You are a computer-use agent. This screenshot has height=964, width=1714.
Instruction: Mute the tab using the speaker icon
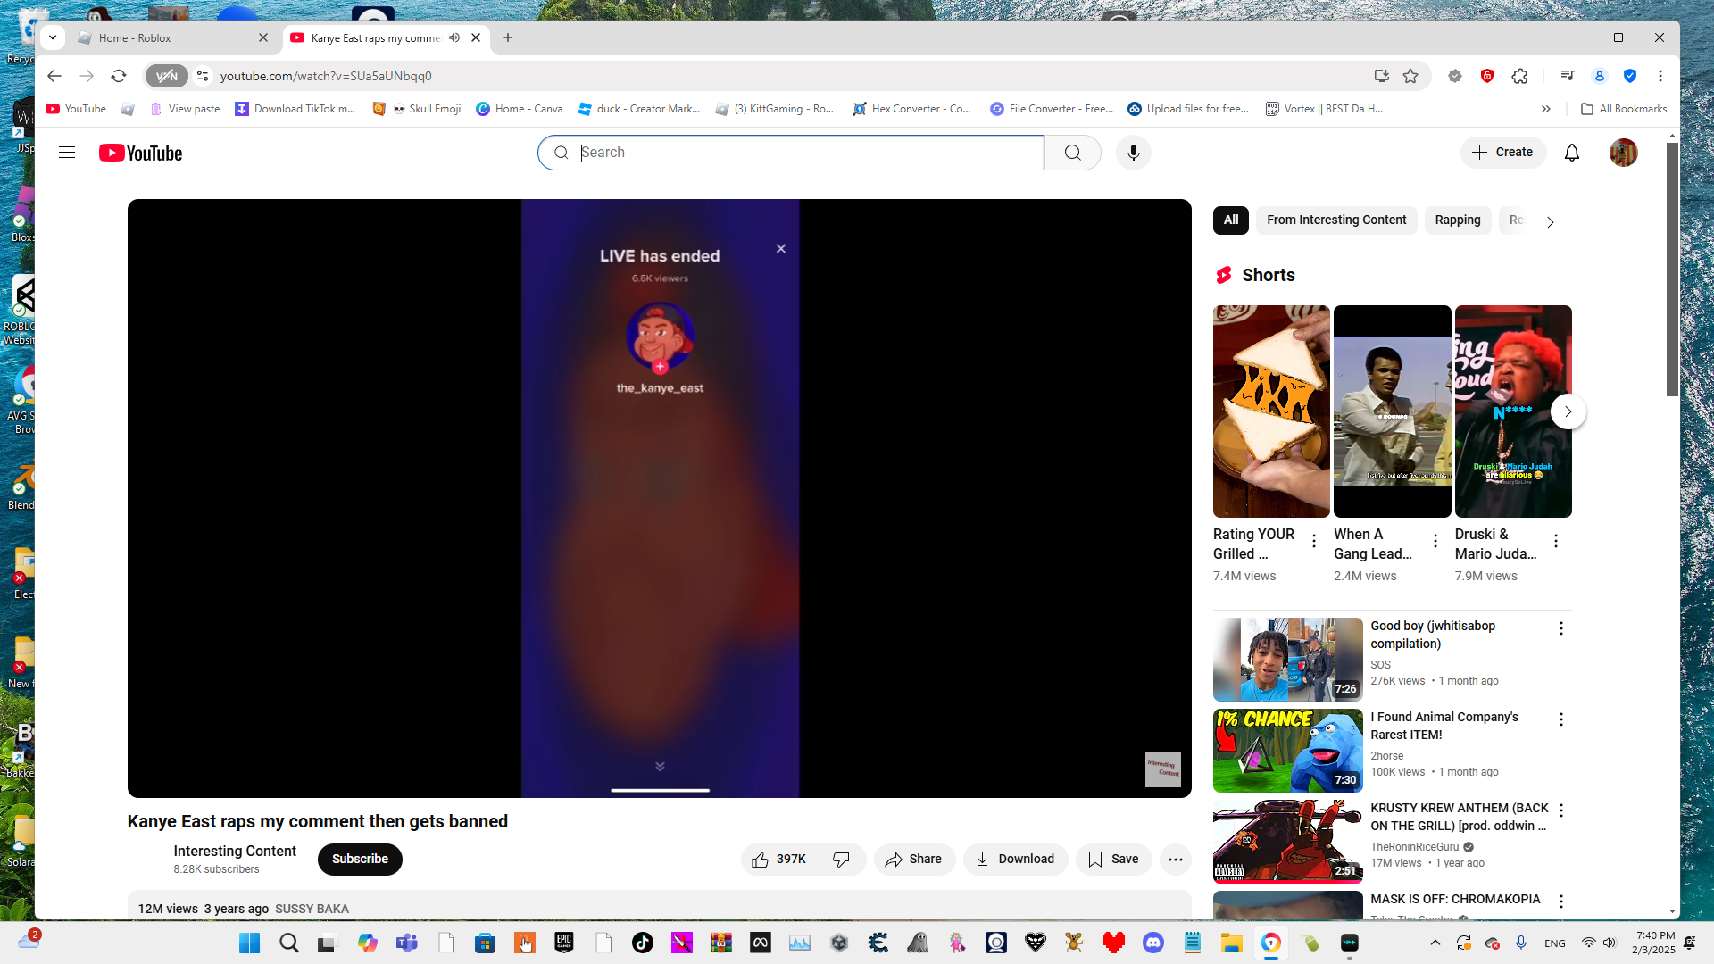(454, 37)
